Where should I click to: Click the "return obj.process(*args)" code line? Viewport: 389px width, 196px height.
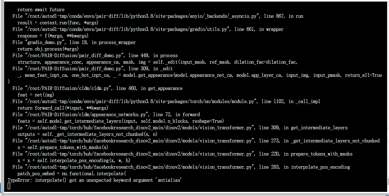coord(48,49)
